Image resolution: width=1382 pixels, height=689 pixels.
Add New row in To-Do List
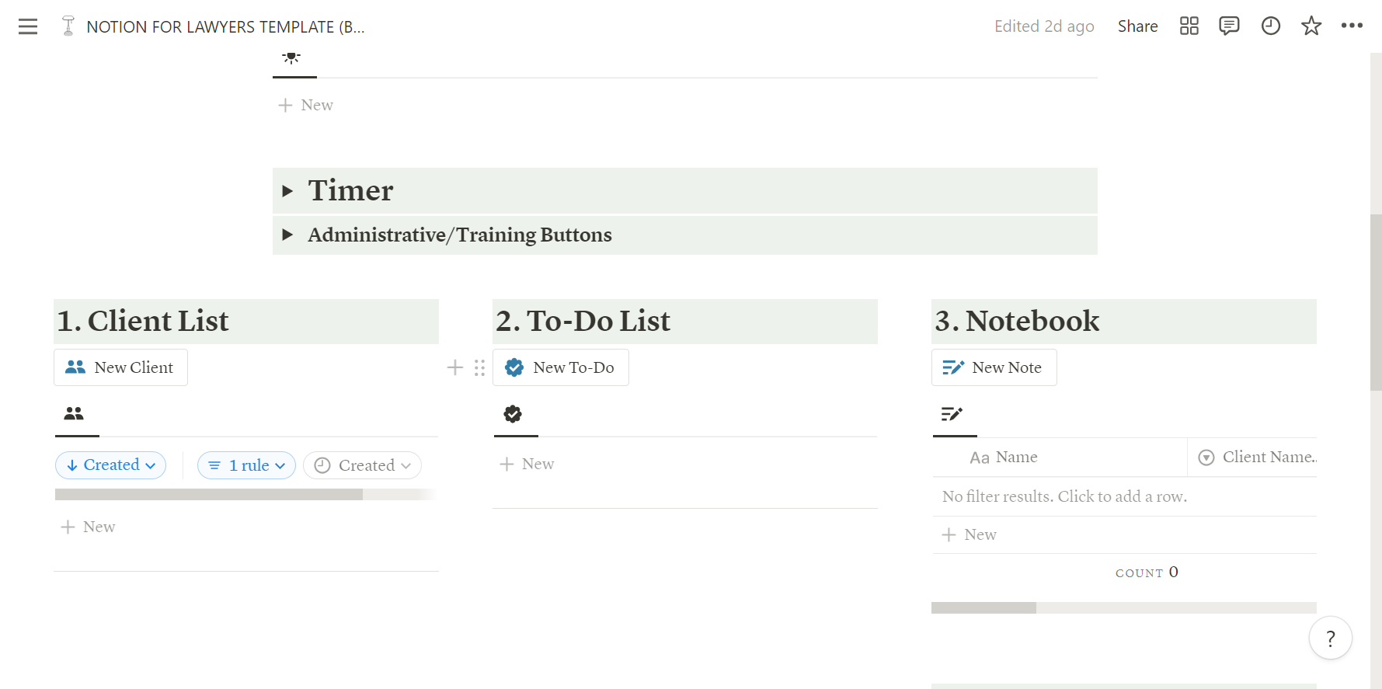(x=527, y=464)
